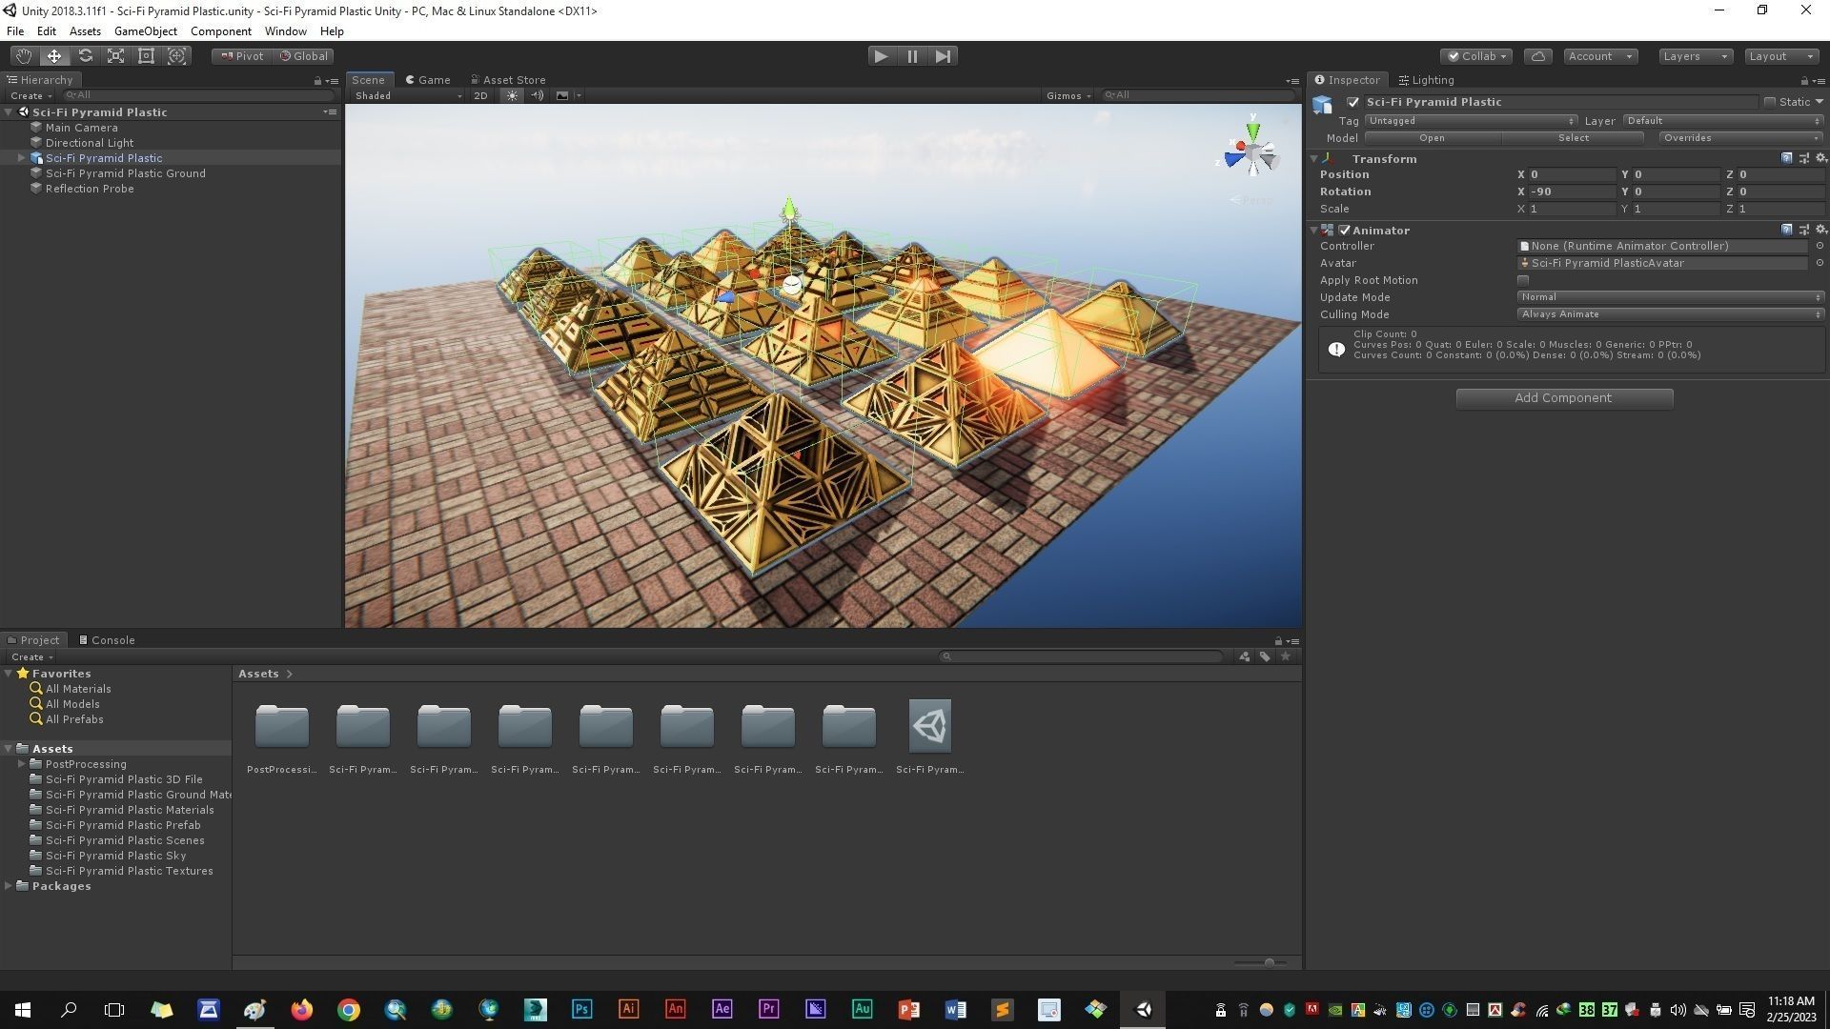Open the Overrides dropdown
The height and width of the screenshot is (1029, 1830).
pos(1740,138)
